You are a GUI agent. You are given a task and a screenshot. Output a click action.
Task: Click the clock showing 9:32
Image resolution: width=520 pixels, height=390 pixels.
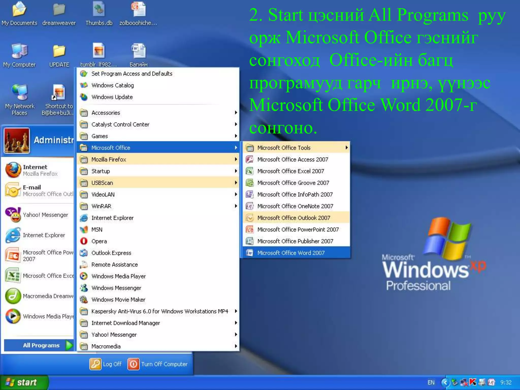506,382
